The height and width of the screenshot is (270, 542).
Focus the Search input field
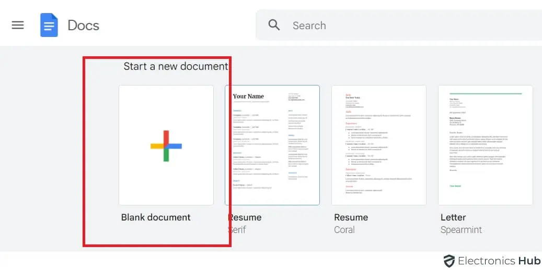[399, 25]
